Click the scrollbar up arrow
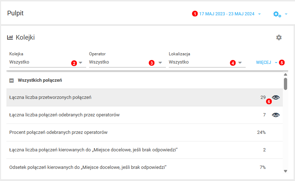This screenshot has height=181, width=295. tap(285, 75)
